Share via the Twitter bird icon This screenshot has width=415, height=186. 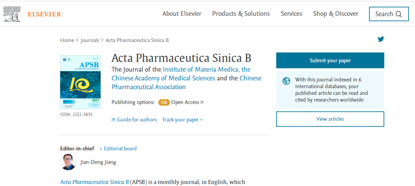(380, 39)
